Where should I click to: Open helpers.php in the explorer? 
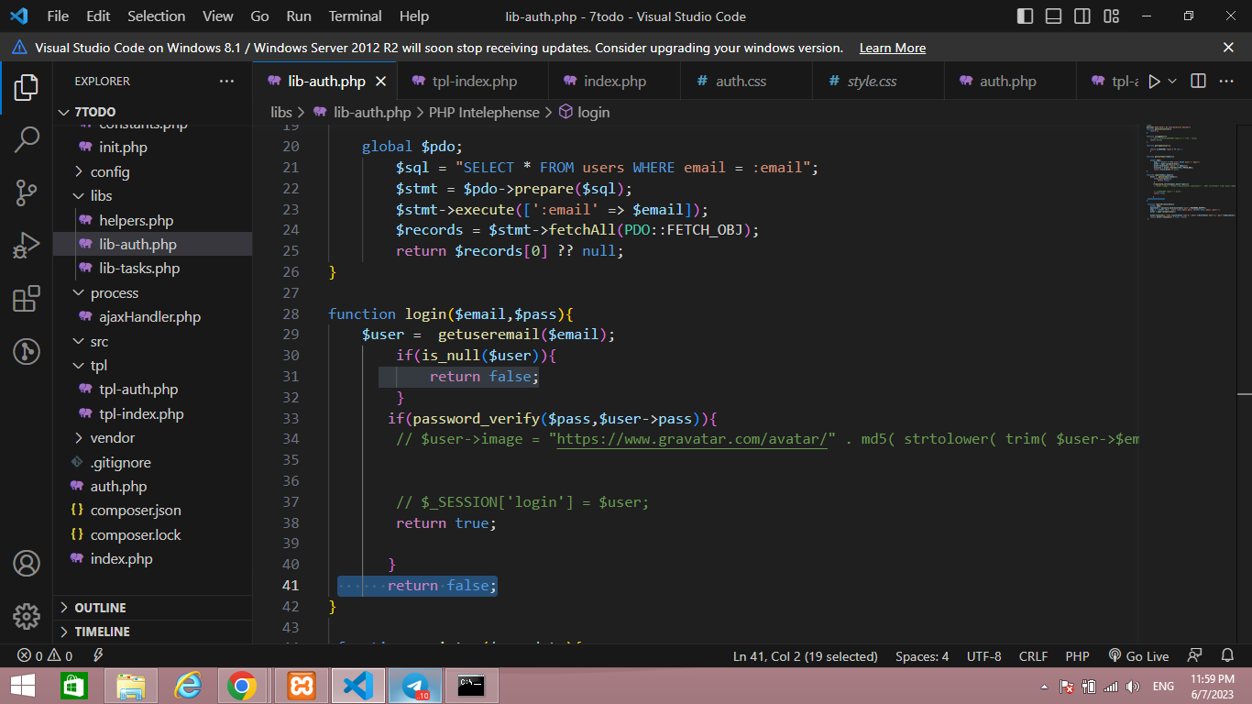click(x=151, y=220)
